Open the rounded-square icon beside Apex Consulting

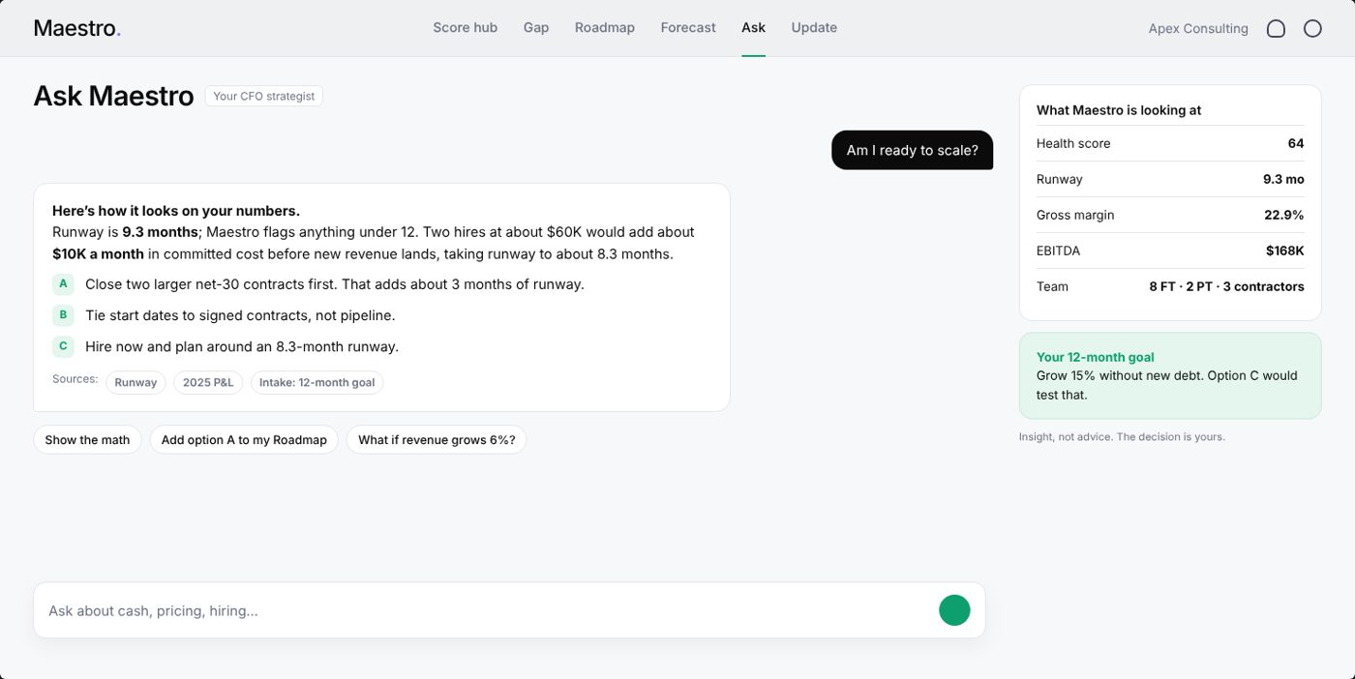tap(1276, 29)
